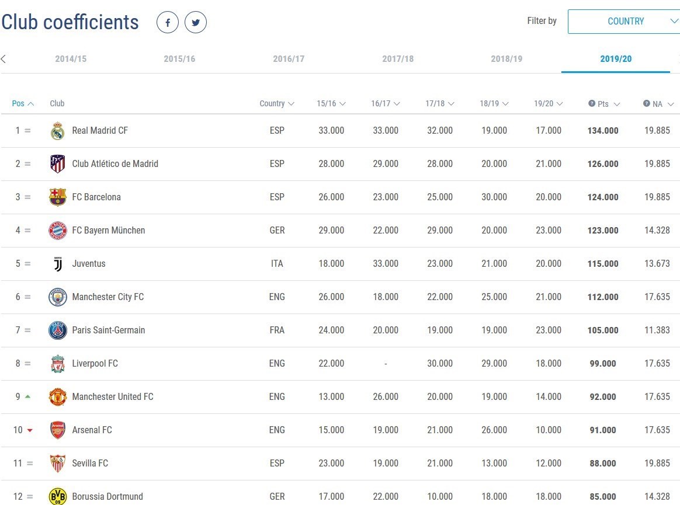The height and width of the screenshot is (505, 680).
Task: Select the 2014/15 season tab
Action: coord(71,59)
